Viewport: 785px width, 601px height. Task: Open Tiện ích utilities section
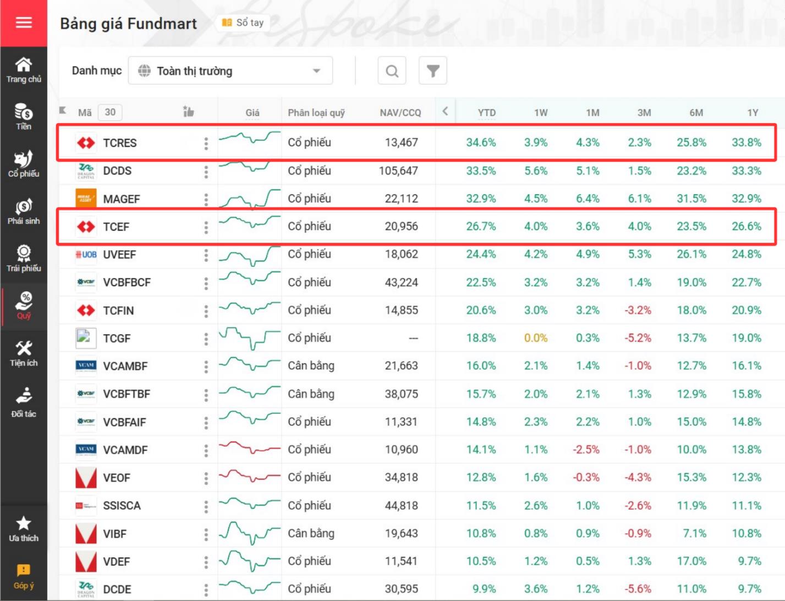[24, 353]
